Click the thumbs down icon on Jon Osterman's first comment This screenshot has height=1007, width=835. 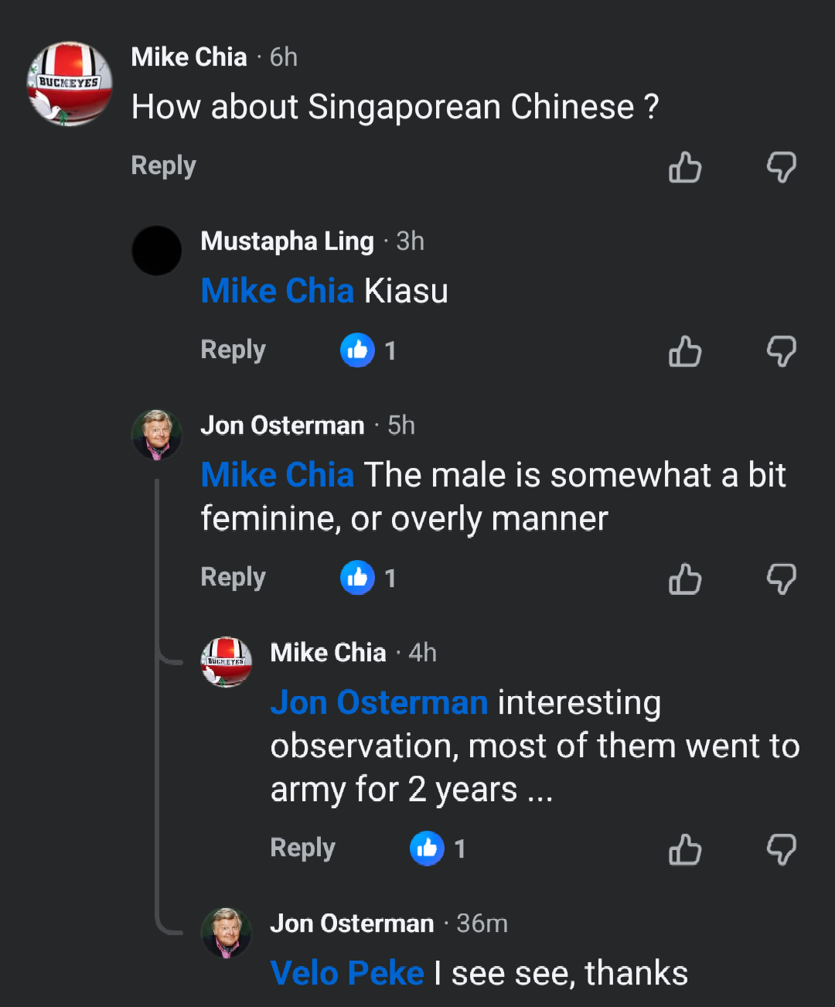(781, 578)
